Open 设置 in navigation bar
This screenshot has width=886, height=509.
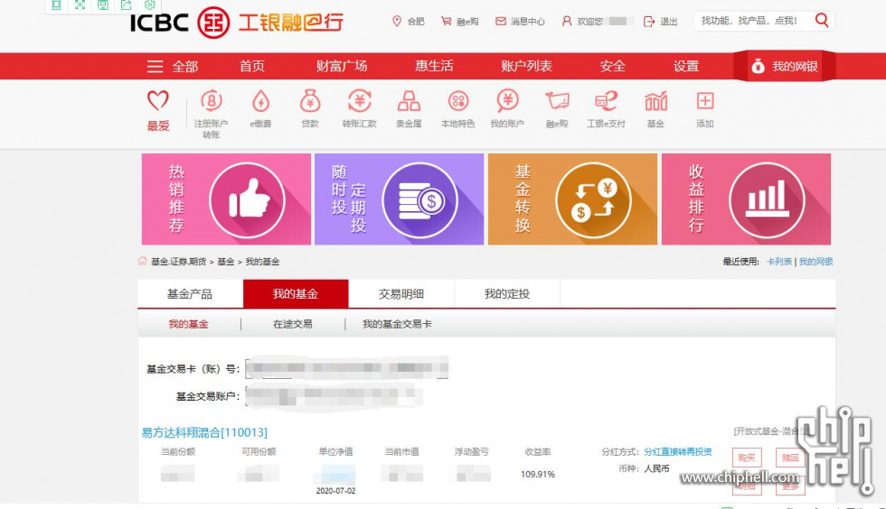point(686,66)
